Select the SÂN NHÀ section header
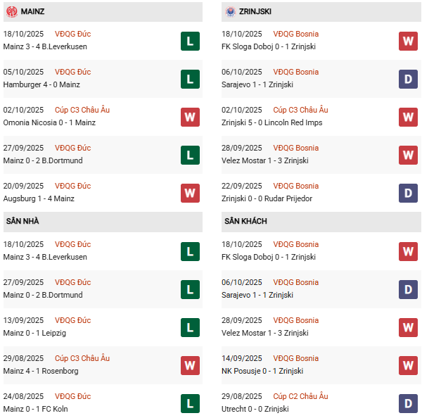Viewport: 422px width, 418px height. [x=23, y=222]
